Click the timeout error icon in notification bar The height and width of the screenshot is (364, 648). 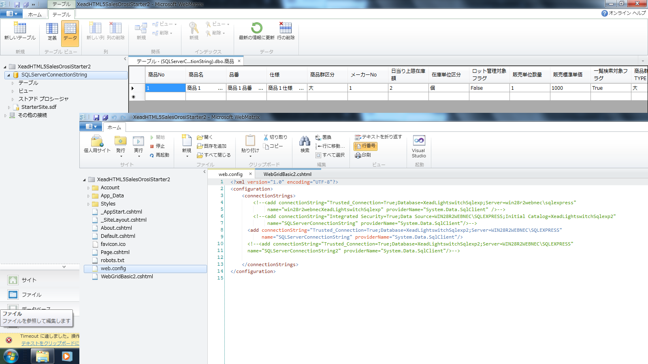click(x=9, y=340)
